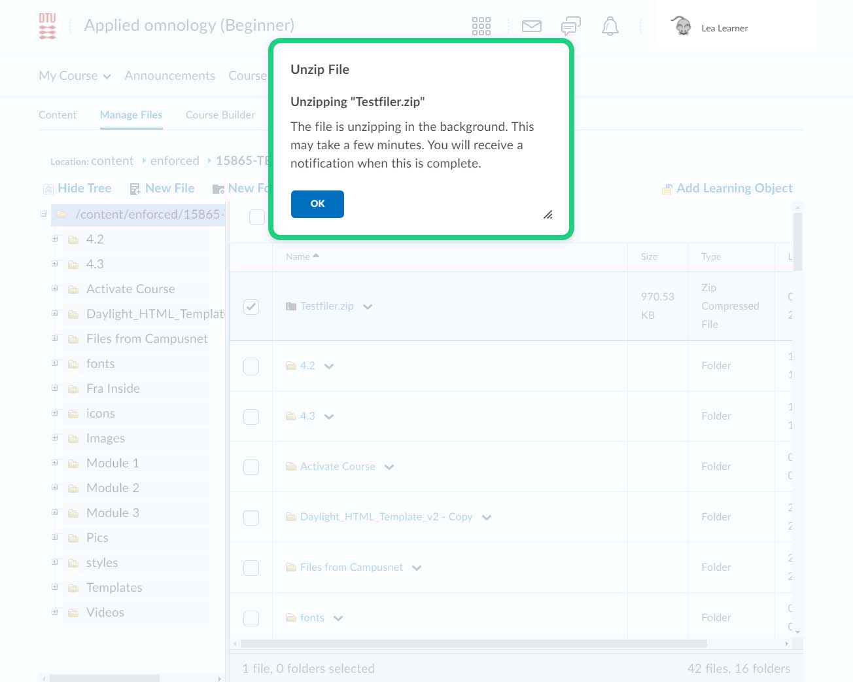Click the Hide Tree link

[x=84, y=188]
